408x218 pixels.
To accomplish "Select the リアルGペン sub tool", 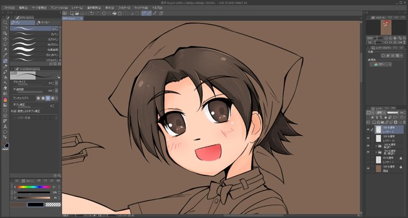I will click(34, 60).
